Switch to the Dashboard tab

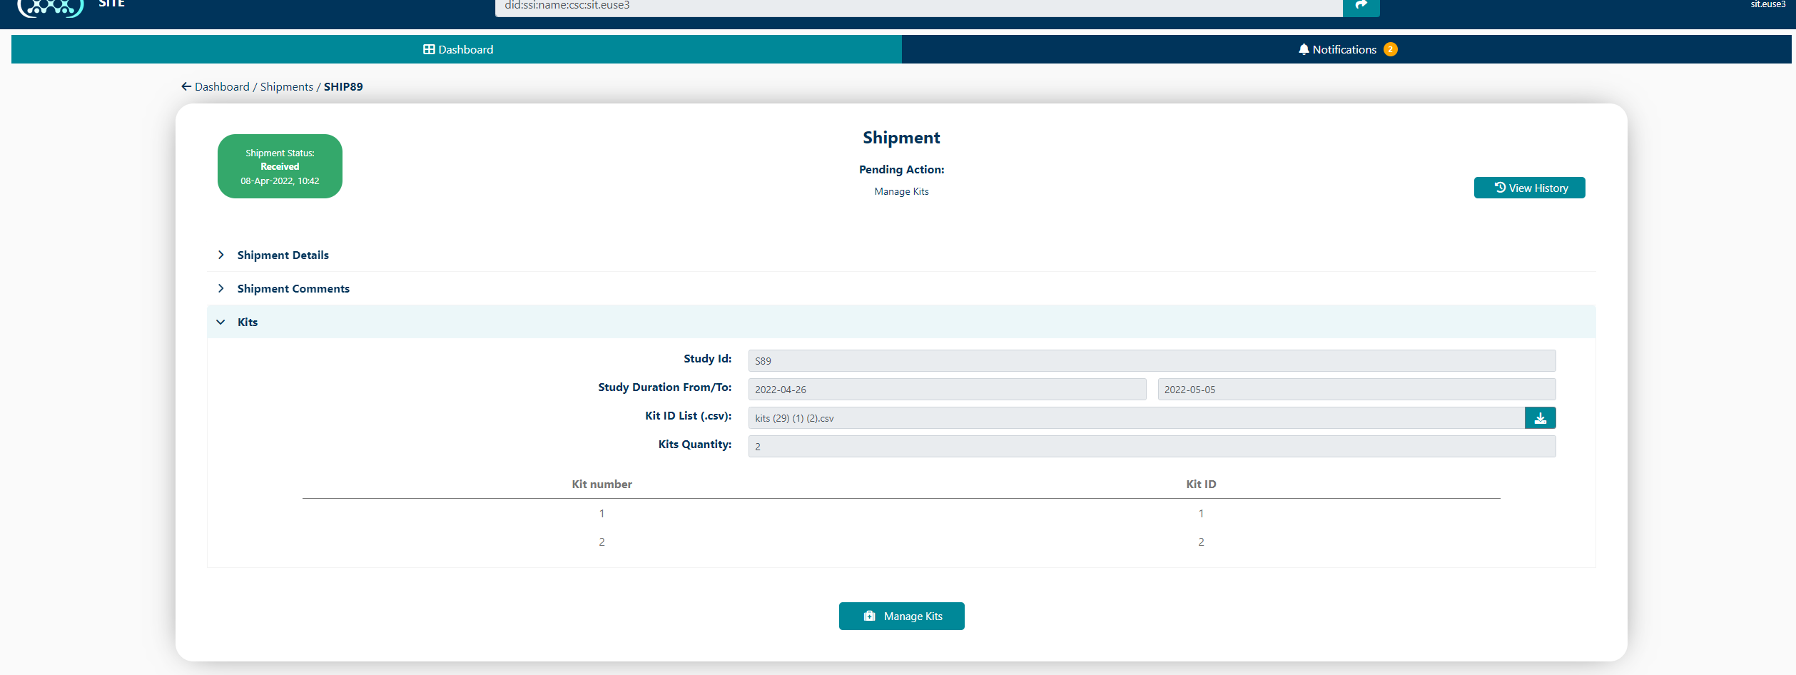coord(457,49)
